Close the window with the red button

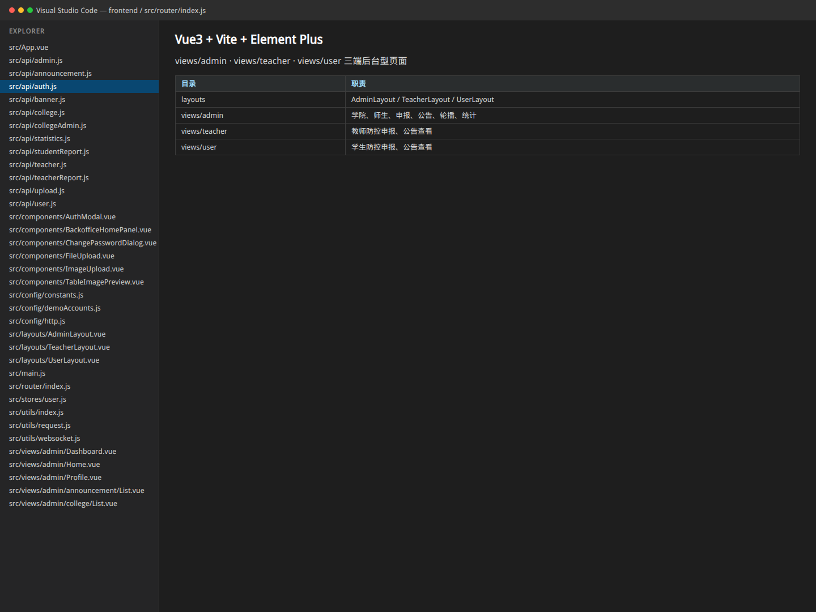pyautogui.click(x=12, y=10)
